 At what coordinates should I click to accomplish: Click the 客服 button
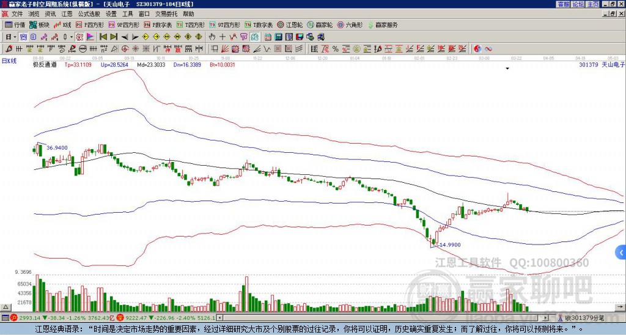point(563,4)
